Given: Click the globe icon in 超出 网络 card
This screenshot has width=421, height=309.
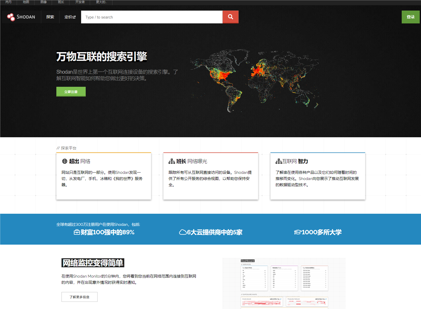Looking at the screenshot, I should tap(65, 161).
